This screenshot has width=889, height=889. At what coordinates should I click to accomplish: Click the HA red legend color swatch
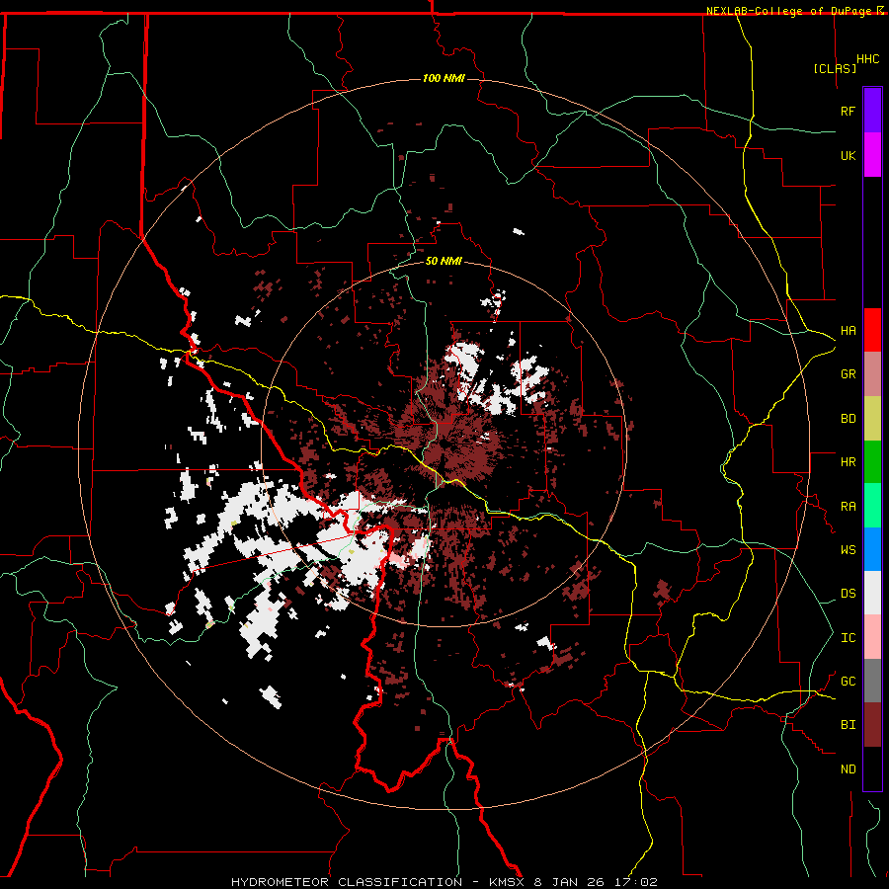[872, 330]
